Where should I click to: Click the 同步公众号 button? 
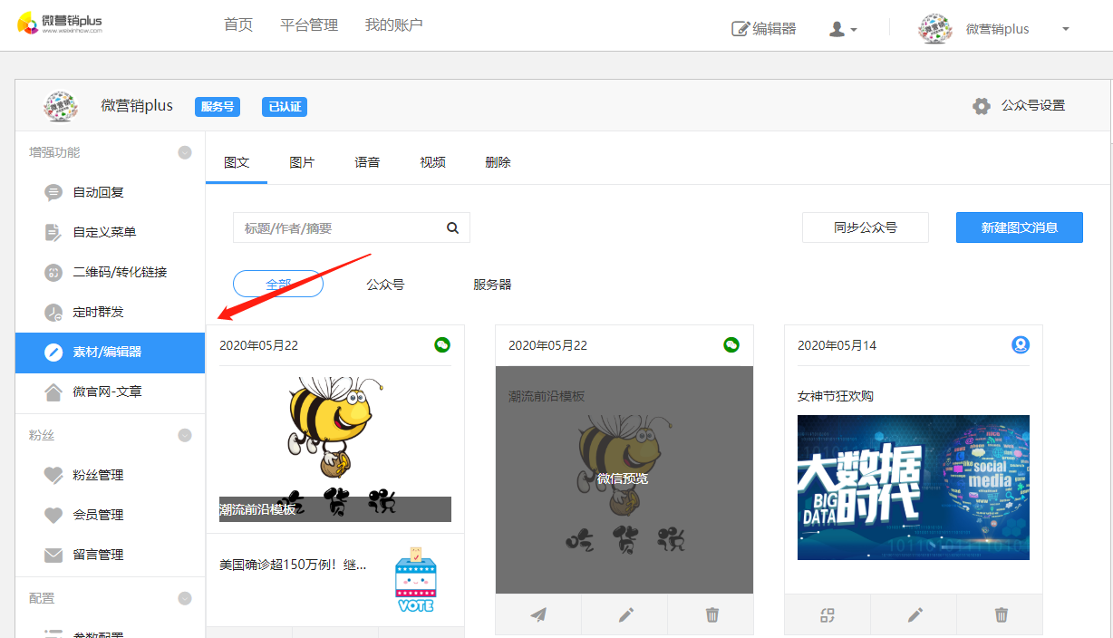click(866, 227)
